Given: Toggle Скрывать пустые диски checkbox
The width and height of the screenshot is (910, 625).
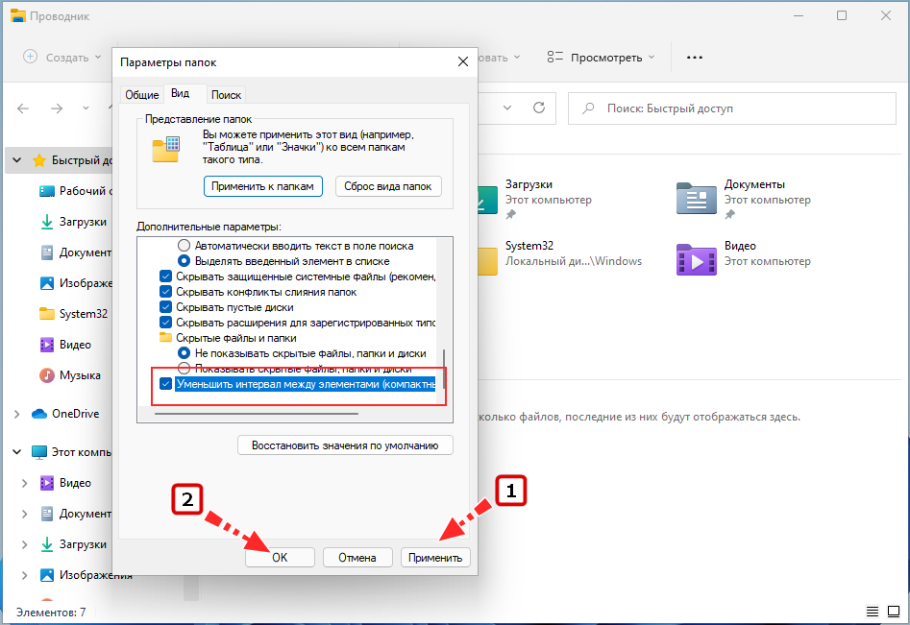Looking at the screenshot, I should [x=165, y=307].
